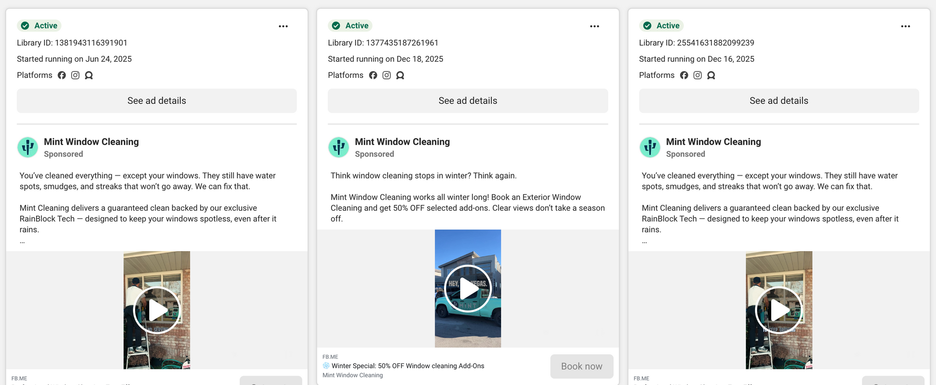The width and height of the screenshot is (936, 385).
Task: Expand truncated text ellipsis on Dec 16 ad
Action: click(x=644, y=241)
